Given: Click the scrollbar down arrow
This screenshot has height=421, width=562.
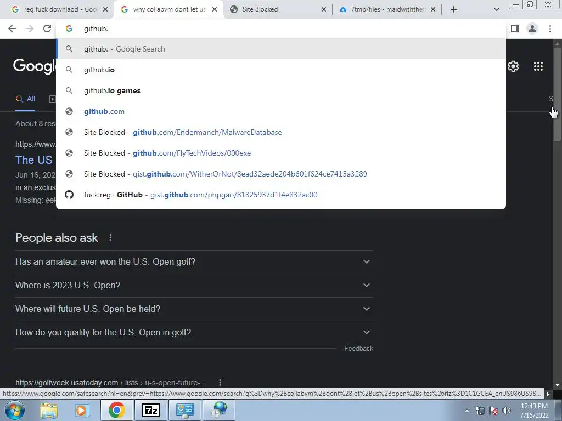Looking at the screenshot, I should (557, 385).
